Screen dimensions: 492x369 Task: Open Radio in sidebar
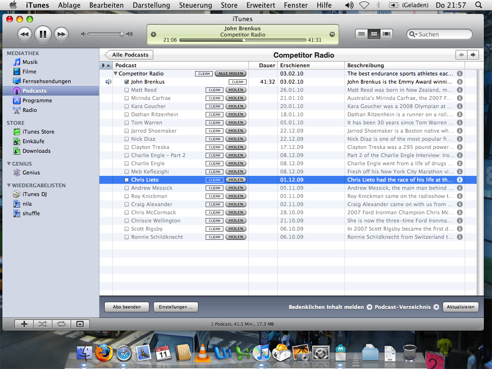tap(29, 110)
